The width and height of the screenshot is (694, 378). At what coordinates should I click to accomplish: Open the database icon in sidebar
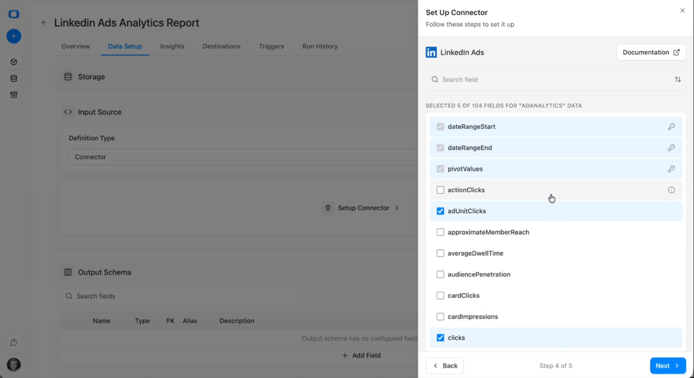[x=14, y=78]
